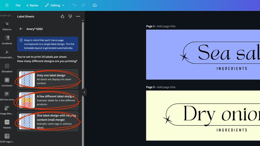
Task: Add a title for Page 1
Action: pyautogui.click(x=166, y=26)
